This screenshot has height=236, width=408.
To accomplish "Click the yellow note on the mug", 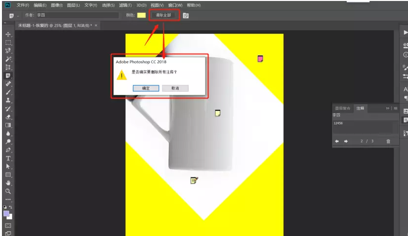I will (x=218, y=113).
